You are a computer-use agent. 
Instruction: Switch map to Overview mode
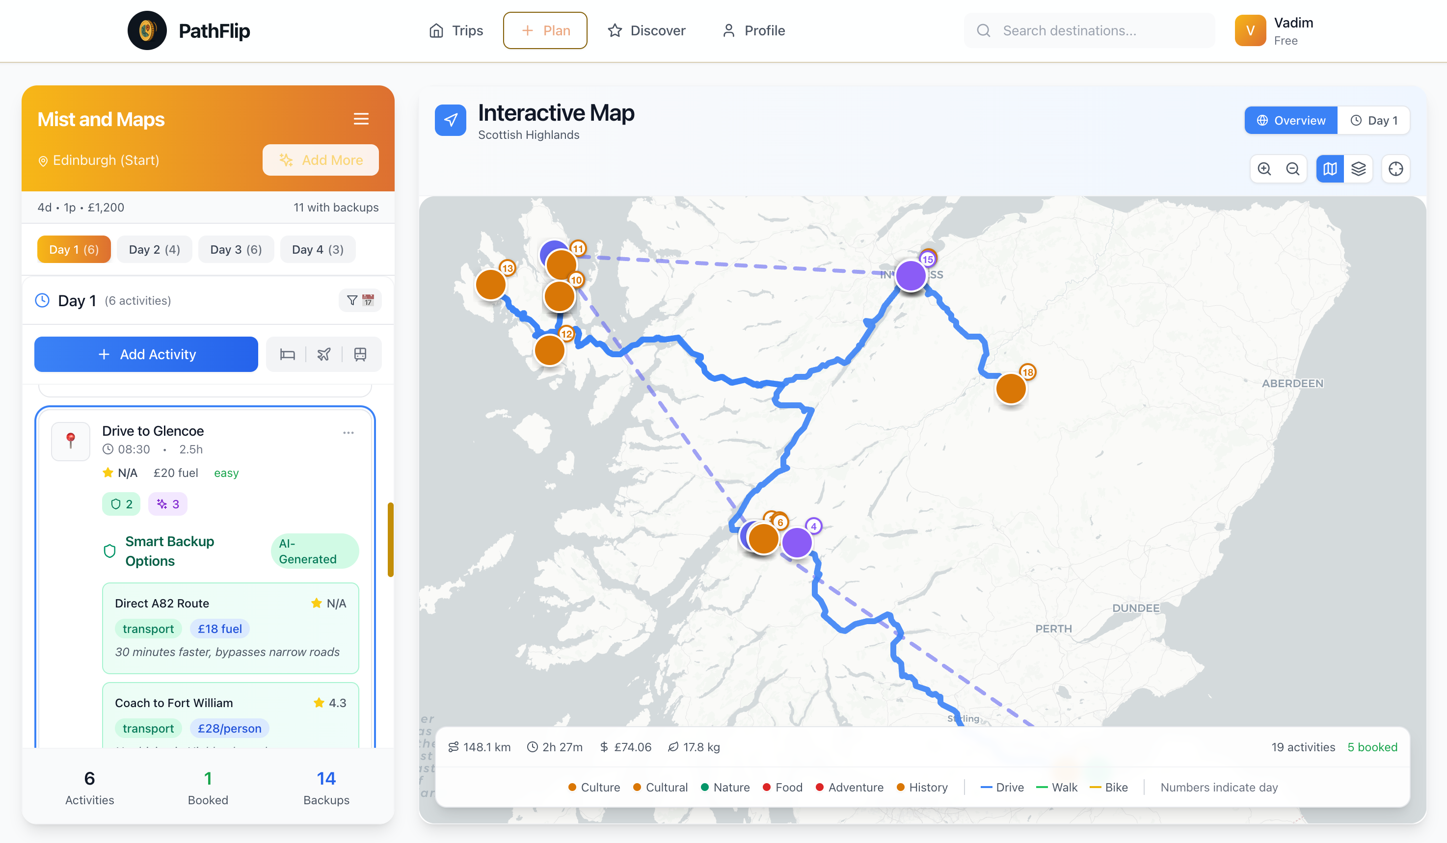[x=1290, y=121]
